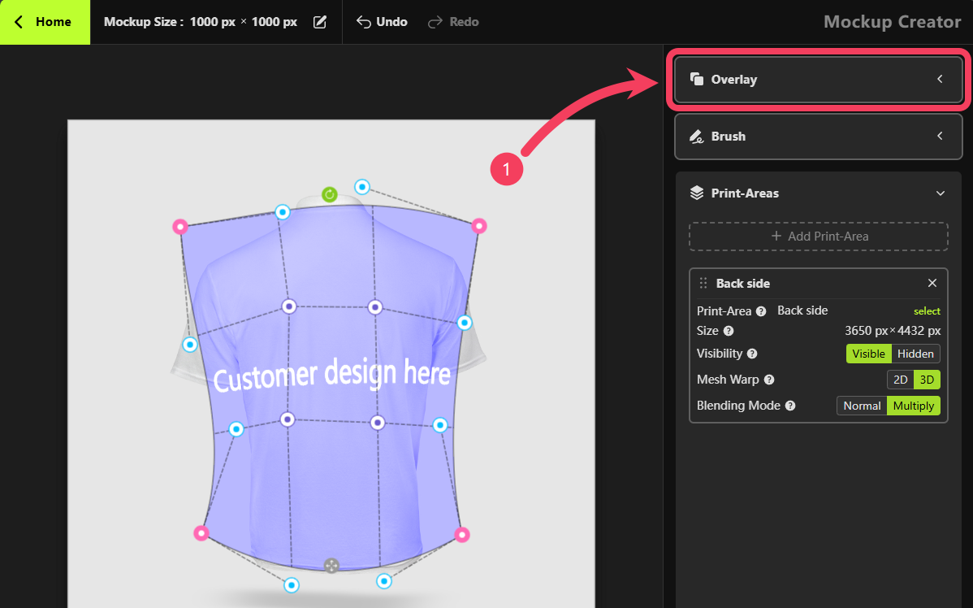Click the Redo button
Screen dimensions: 973x608
tap(453, 22)
